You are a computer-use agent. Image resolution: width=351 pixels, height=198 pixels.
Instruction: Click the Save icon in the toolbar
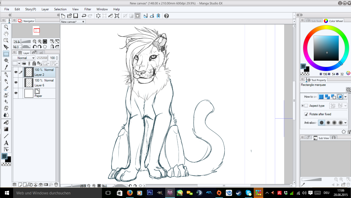(x=76, y=16)
